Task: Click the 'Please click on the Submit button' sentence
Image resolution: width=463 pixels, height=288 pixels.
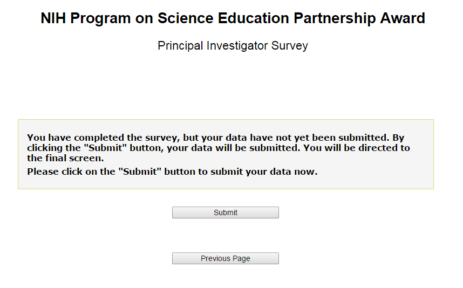Action: click(172, 172)
